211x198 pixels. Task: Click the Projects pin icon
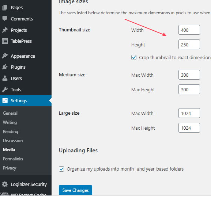(x=5, y=30)
